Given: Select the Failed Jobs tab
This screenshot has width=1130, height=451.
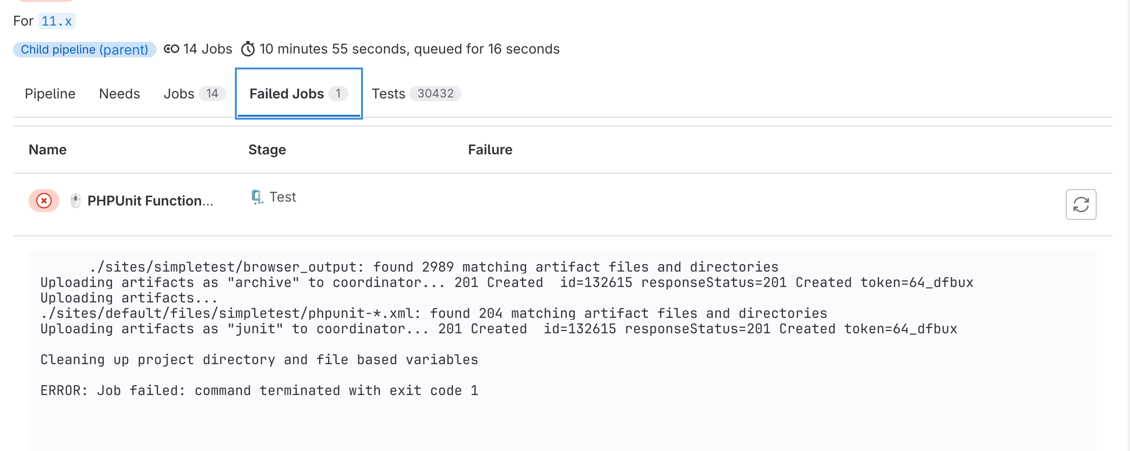Looking at the screenshot, I should coord(286,94).
